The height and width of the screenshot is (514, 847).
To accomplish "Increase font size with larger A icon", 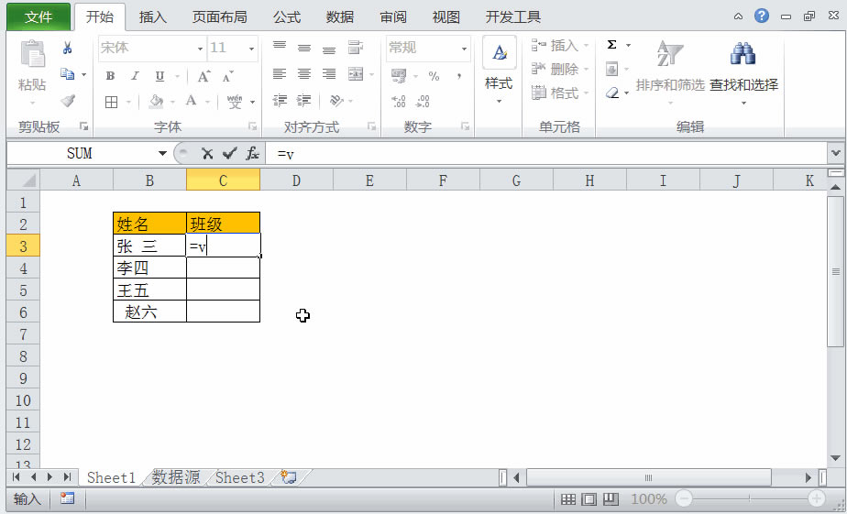I will coord(203,76).
